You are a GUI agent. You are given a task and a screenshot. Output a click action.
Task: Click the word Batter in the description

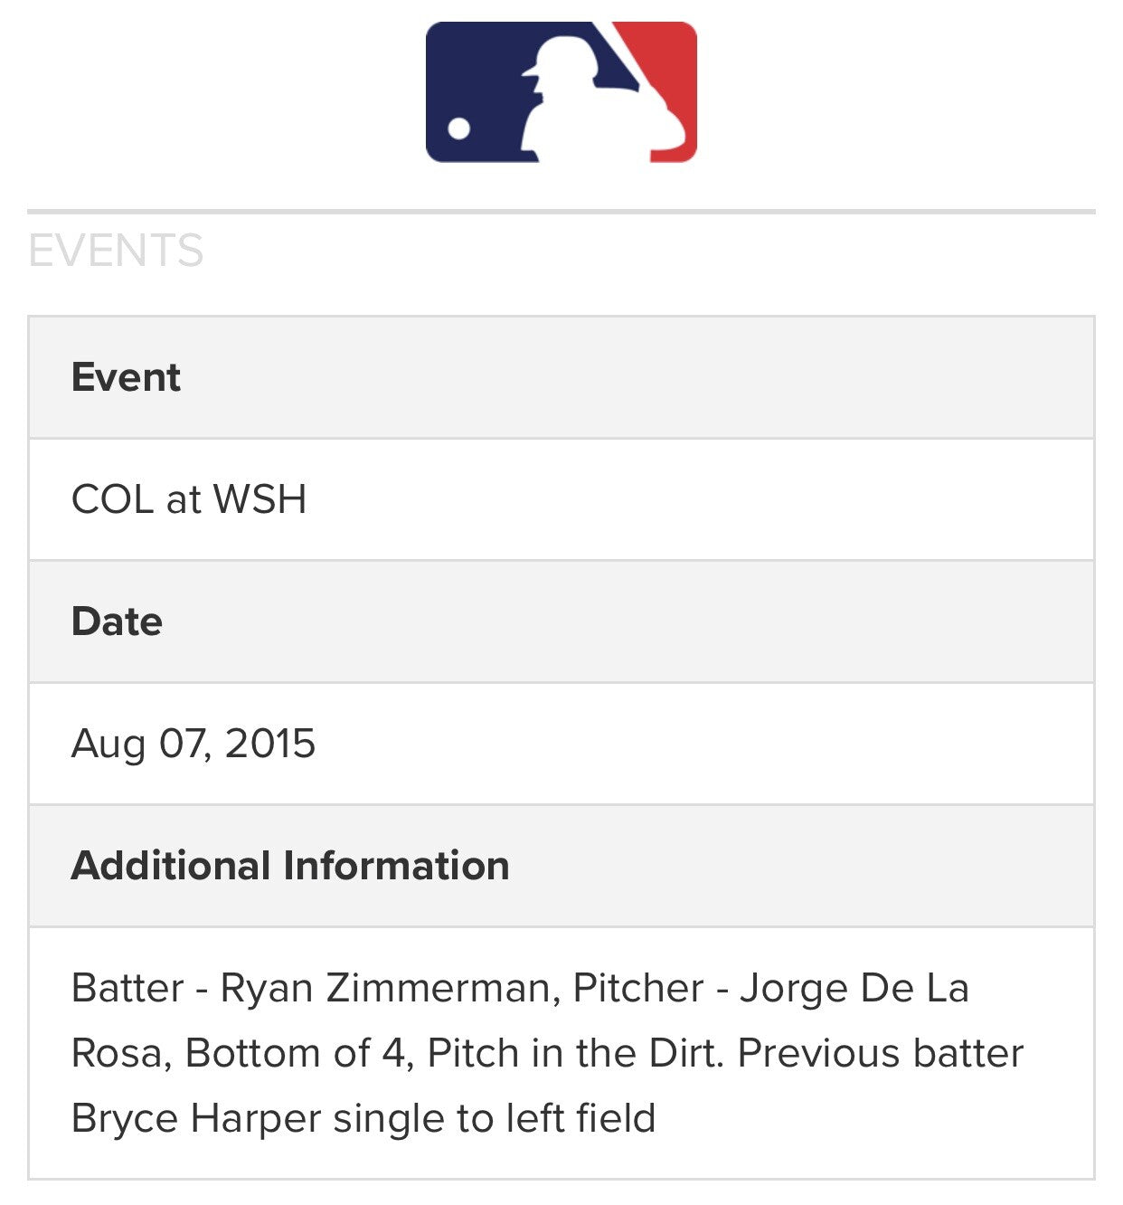point(127,988)
